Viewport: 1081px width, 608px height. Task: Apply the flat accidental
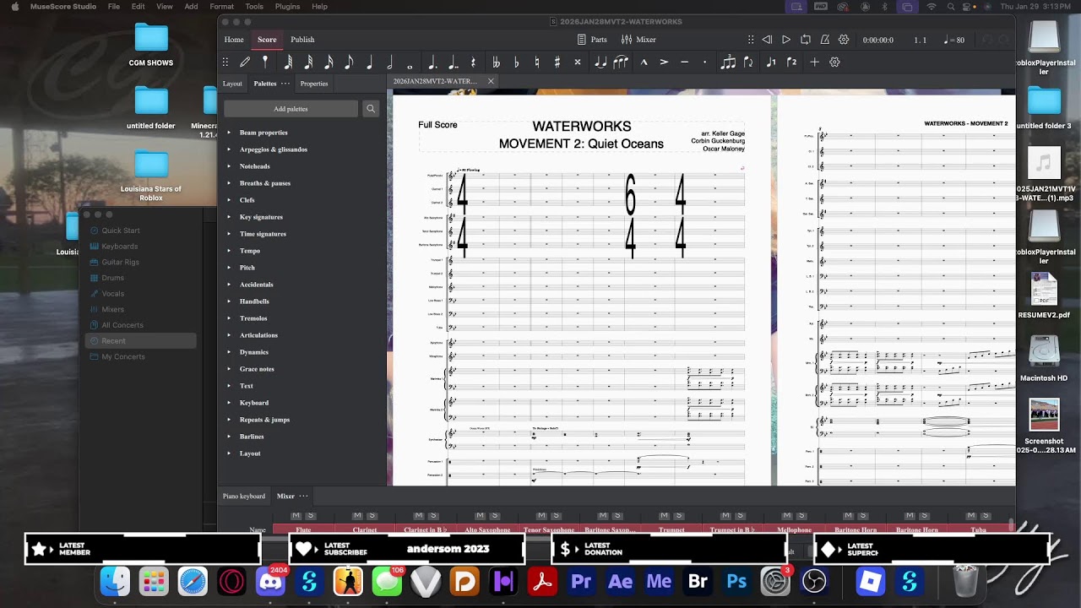(516, 62)
